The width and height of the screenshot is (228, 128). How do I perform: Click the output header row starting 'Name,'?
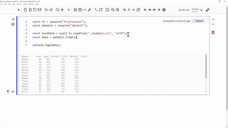[54, 56]
